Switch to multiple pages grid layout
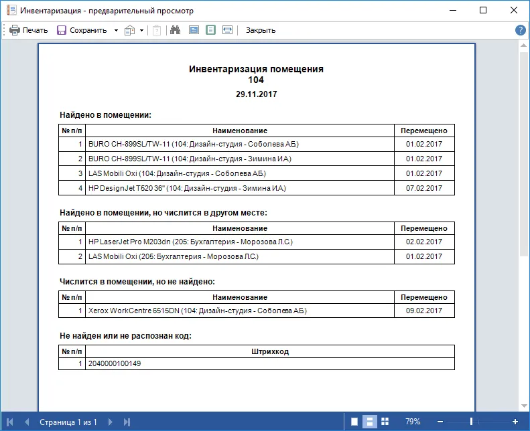The image size is (530, 431). click(x=385, y=422)
